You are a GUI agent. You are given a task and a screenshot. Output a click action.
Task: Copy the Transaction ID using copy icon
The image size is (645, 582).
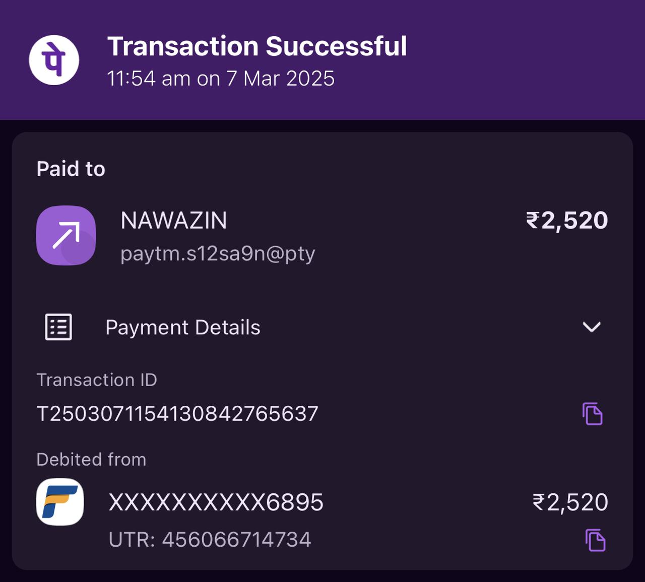(593, 414)
